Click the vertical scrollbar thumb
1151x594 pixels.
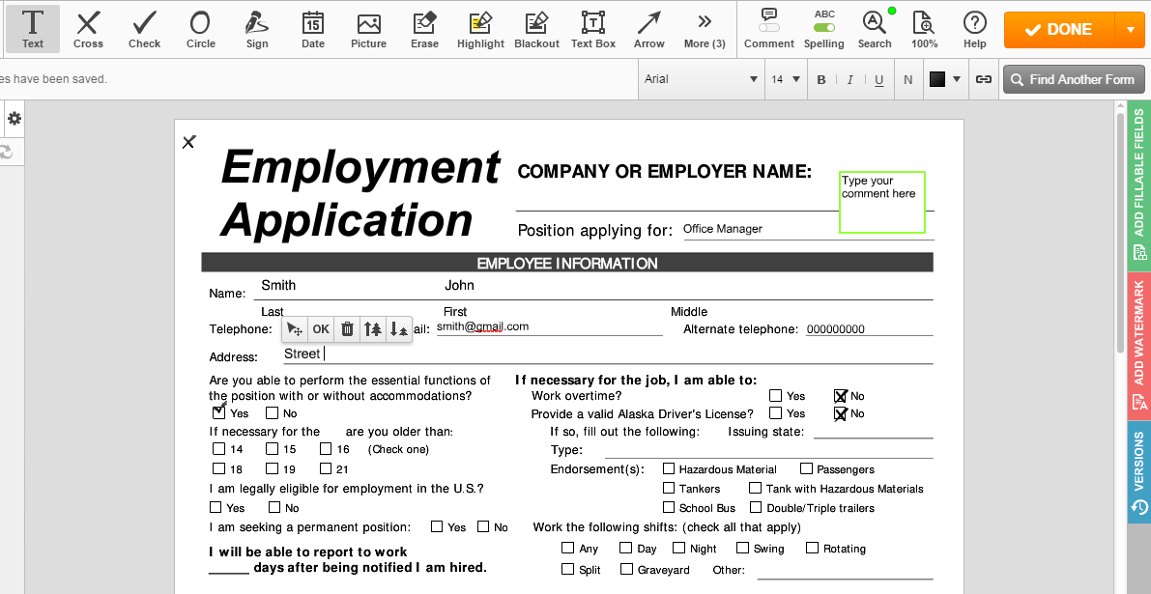(x=1120, y=232)
